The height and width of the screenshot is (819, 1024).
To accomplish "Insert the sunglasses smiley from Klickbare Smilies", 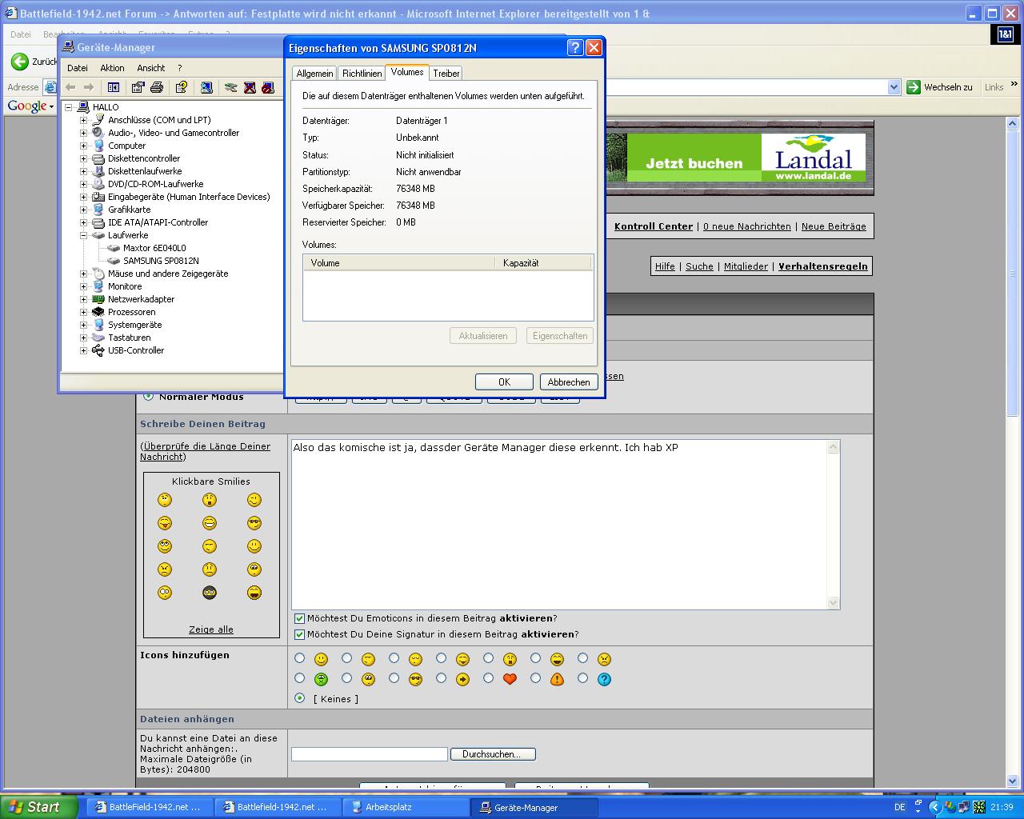I will (x=254, y=523).
